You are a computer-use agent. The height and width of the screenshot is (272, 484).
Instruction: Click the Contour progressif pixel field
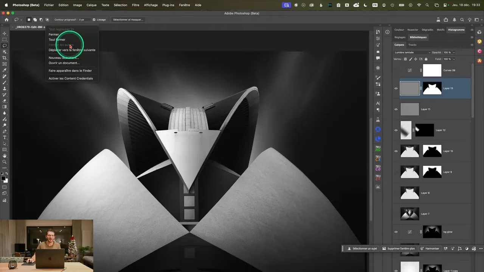[x=84, y=20]
